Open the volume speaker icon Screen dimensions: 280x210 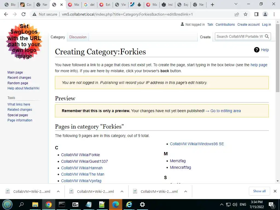coord(235,205)
